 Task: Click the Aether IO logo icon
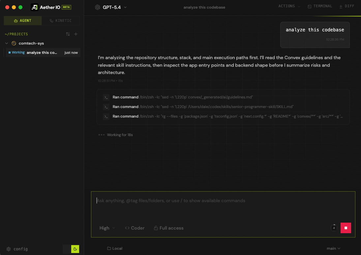coord(35,7)
